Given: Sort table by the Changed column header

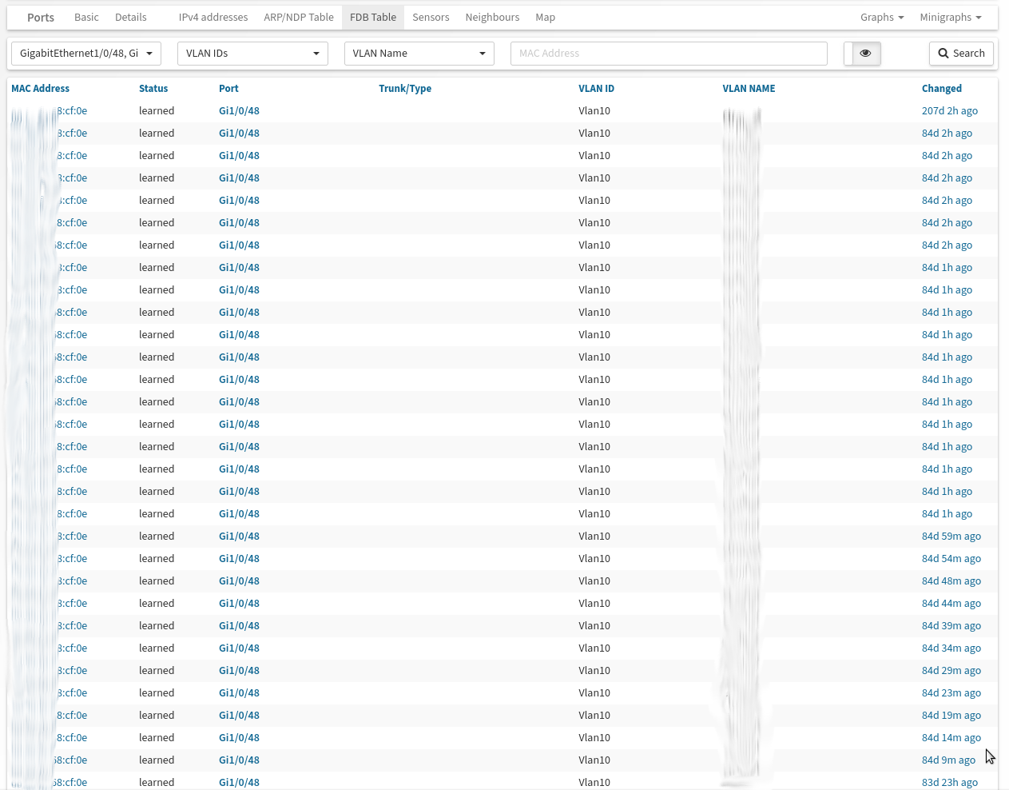Looking at the screenshot, I should (941, 89).
